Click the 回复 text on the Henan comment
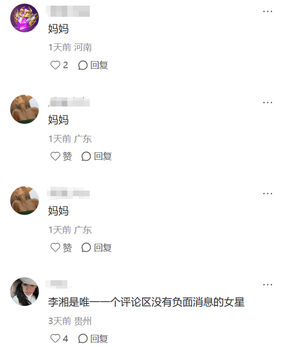Screen dimensions: 282x347 tap(99, 65)
